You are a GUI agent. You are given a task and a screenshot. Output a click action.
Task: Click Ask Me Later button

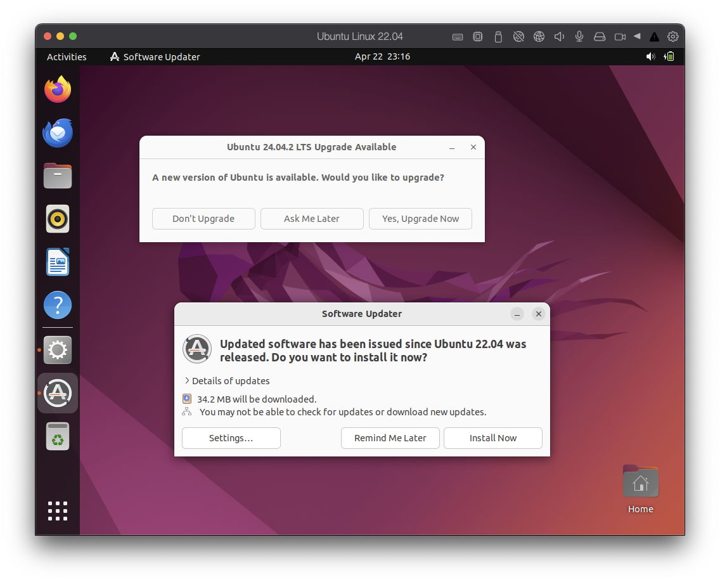pos(312,219)
